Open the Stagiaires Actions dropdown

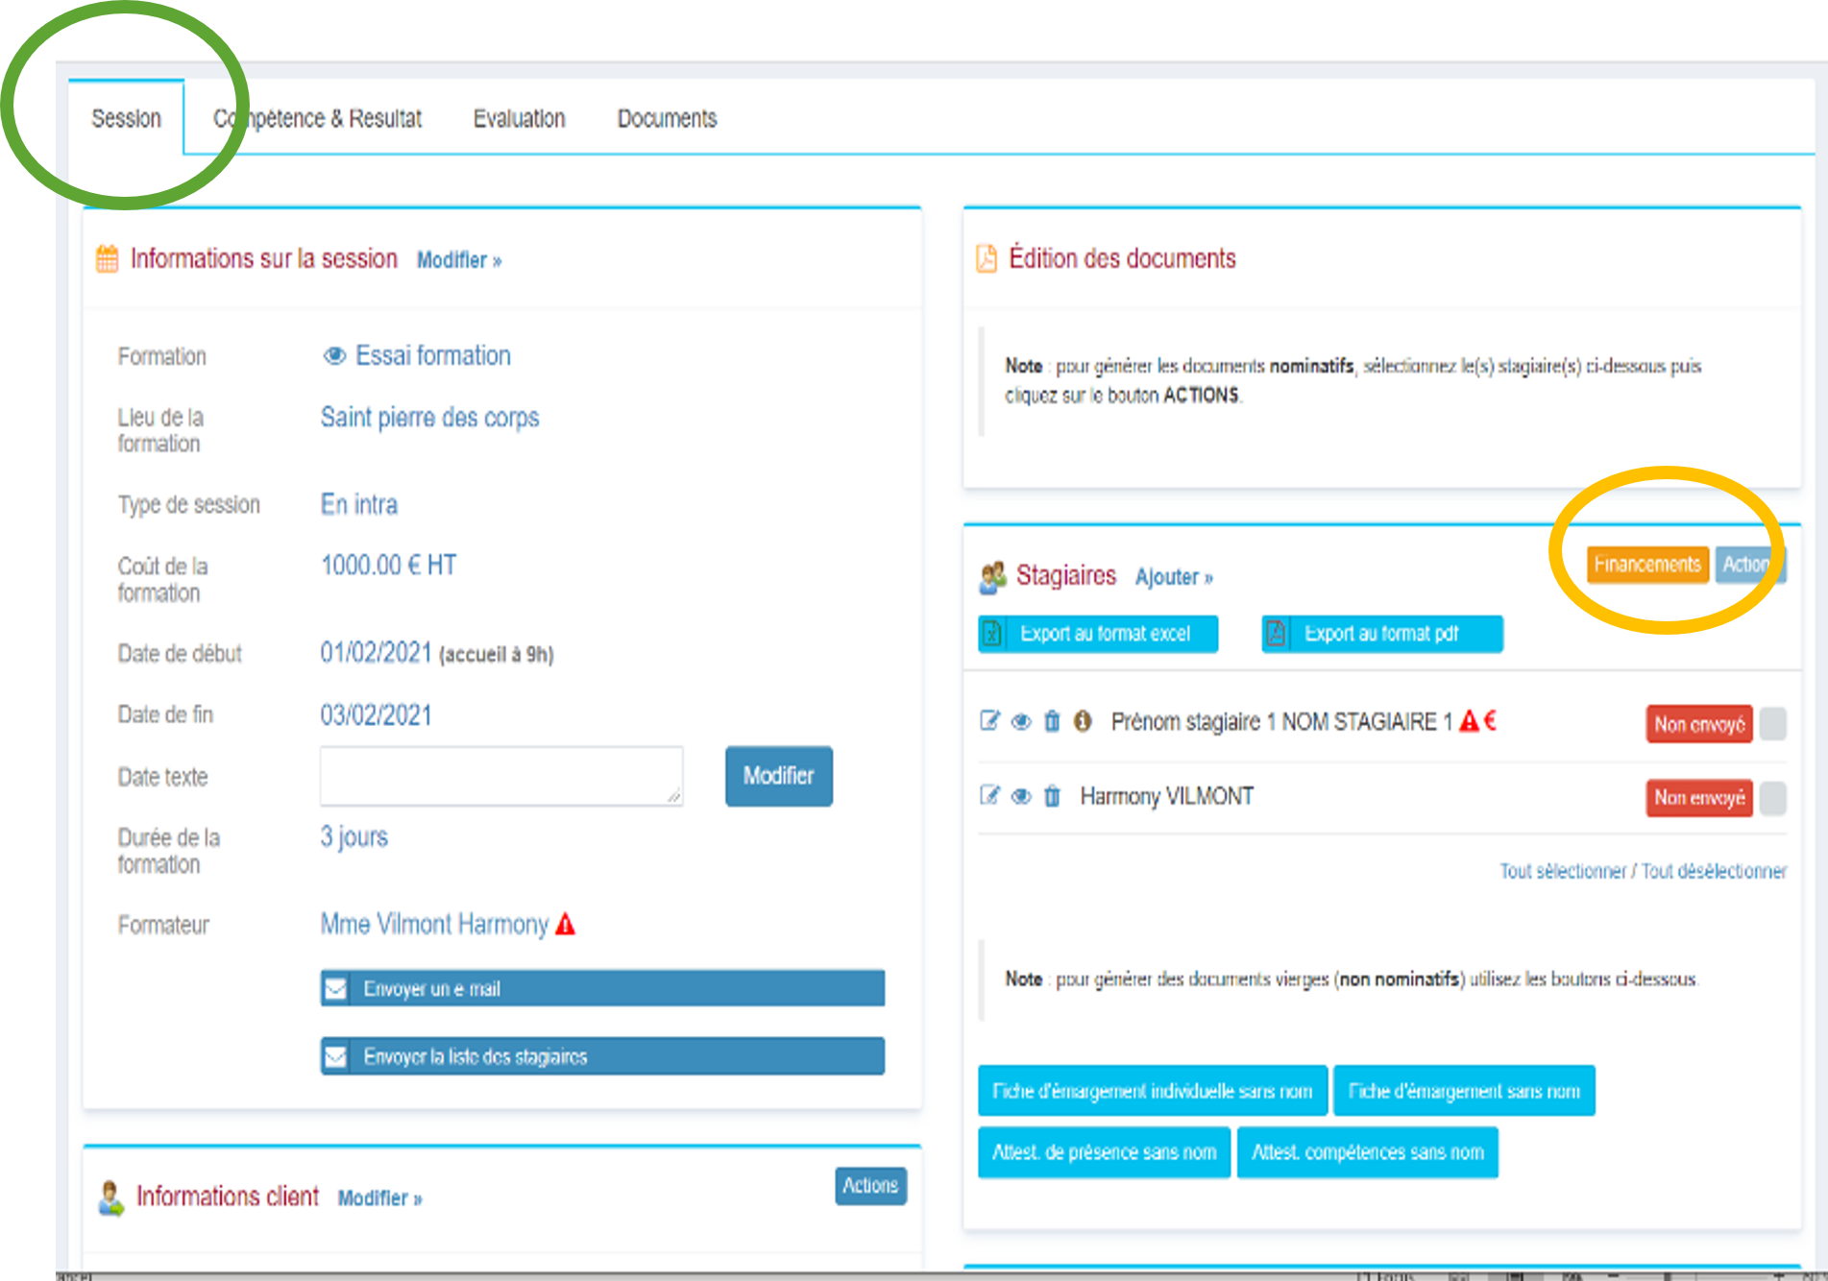(x=1748, y=565)
